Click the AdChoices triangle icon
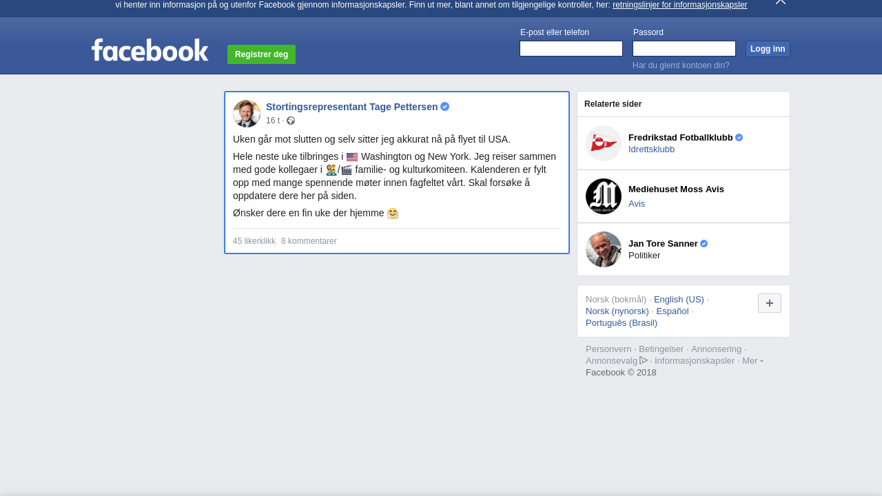The image size is (882, 496). pyautogui.click(x=644, y=360)
